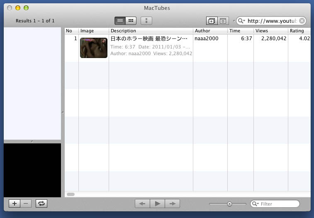Sort by the Description column header
The height and width of the screenshot is (218, 314).
coord(151,31)
